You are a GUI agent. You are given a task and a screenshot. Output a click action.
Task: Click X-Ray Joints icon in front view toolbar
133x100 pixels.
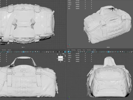click(50, 52)
